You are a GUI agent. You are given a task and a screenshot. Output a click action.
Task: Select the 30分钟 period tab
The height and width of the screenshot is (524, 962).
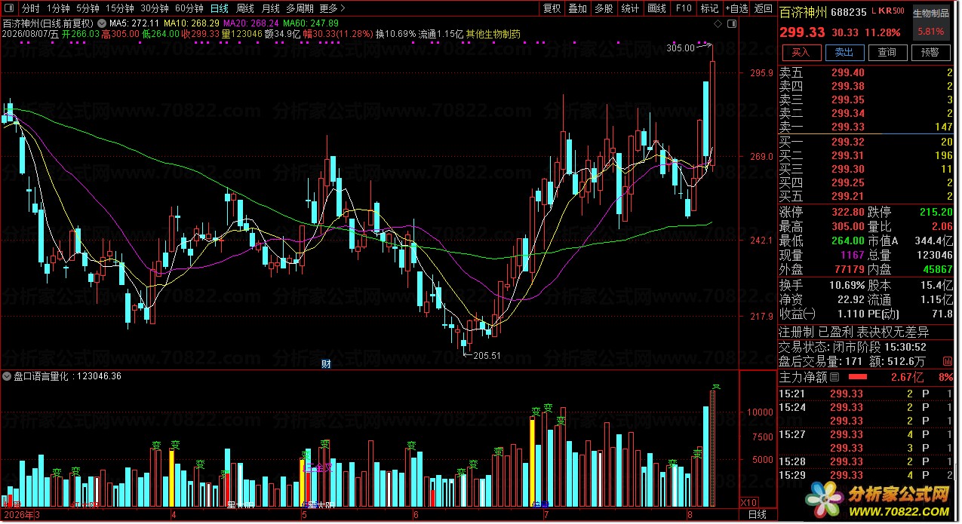(x=155, y=8)
